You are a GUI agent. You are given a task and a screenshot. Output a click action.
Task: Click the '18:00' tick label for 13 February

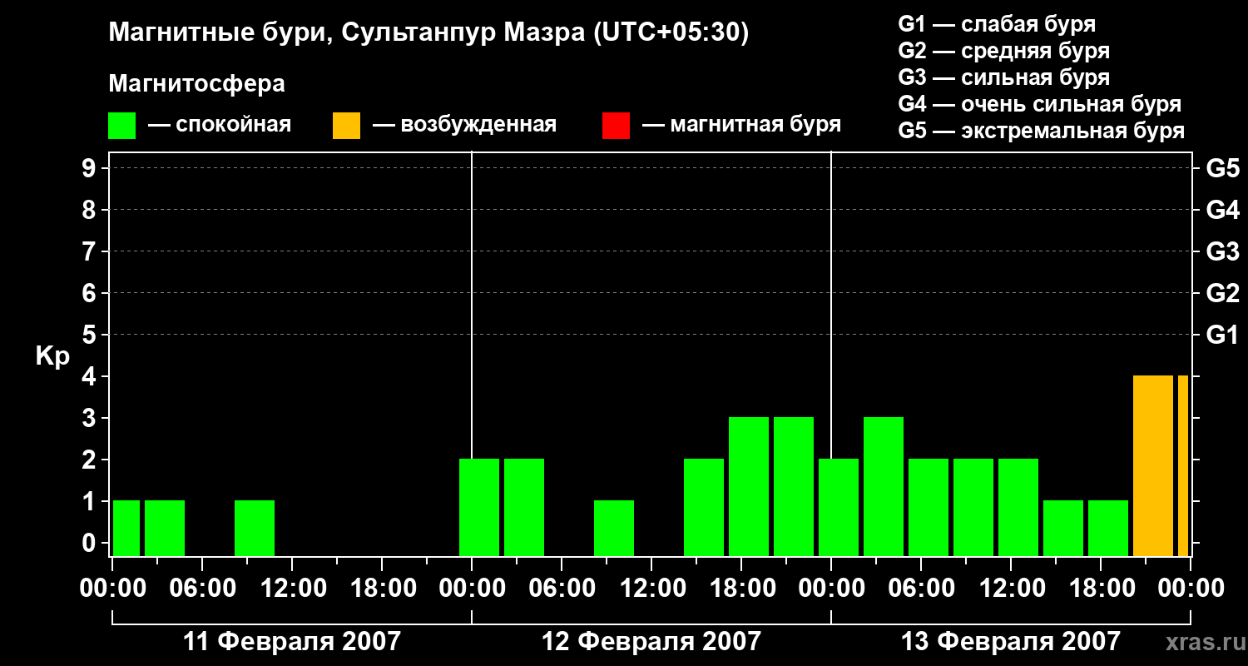pos(1102,588)
